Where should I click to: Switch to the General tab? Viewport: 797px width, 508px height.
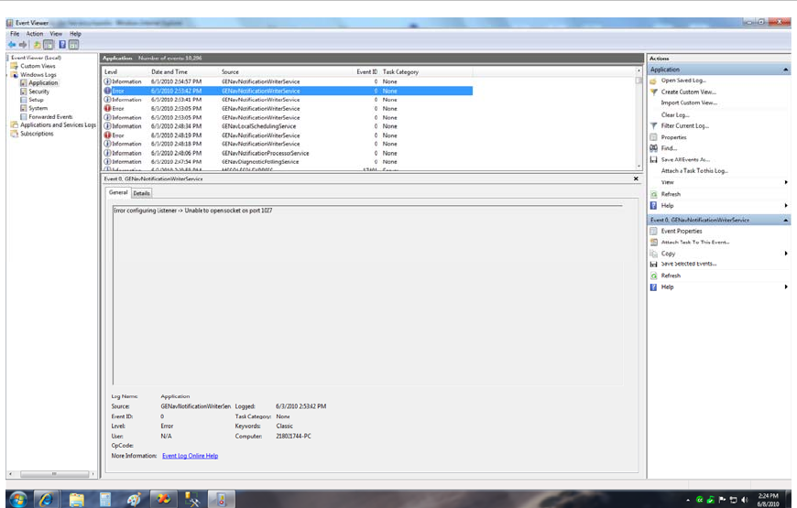tap(118, 192)
